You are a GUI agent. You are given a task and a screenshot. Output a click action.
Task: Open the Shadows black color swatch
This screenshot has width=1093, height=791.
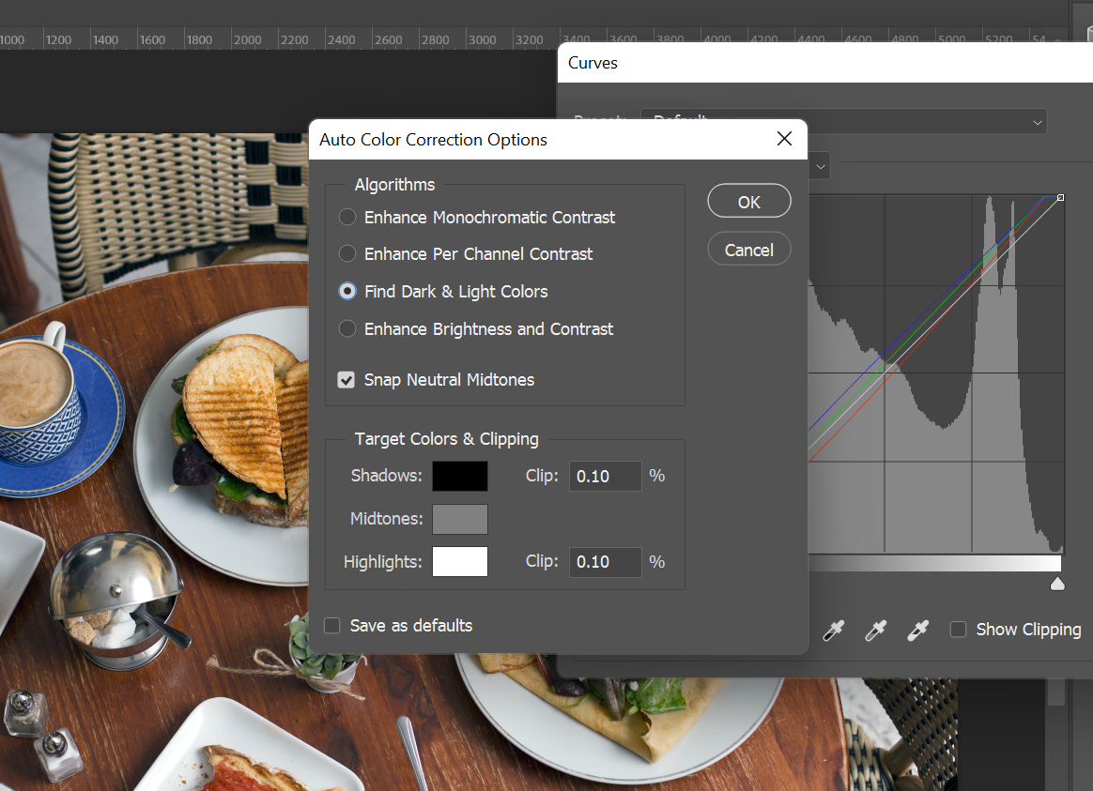click(x=460, y=477)
